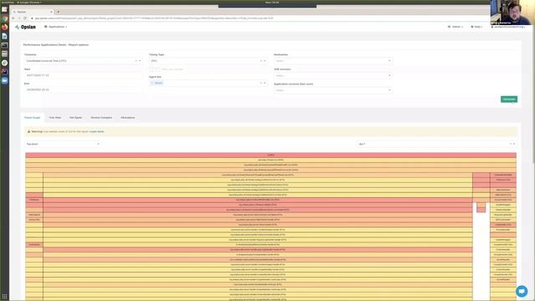Open a new browser tab
The image size is (535, 301).
click(x=59, y=12)
